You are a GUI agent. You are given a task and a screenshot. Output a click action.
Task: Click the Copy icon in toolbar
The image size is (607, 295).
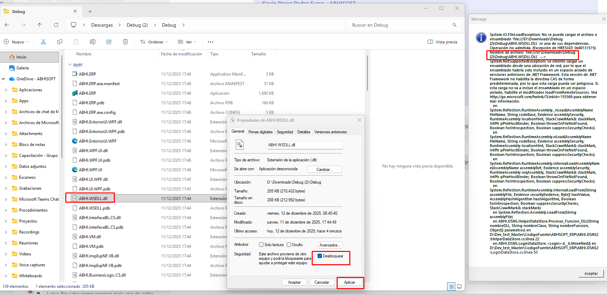[x=60, y=42]
